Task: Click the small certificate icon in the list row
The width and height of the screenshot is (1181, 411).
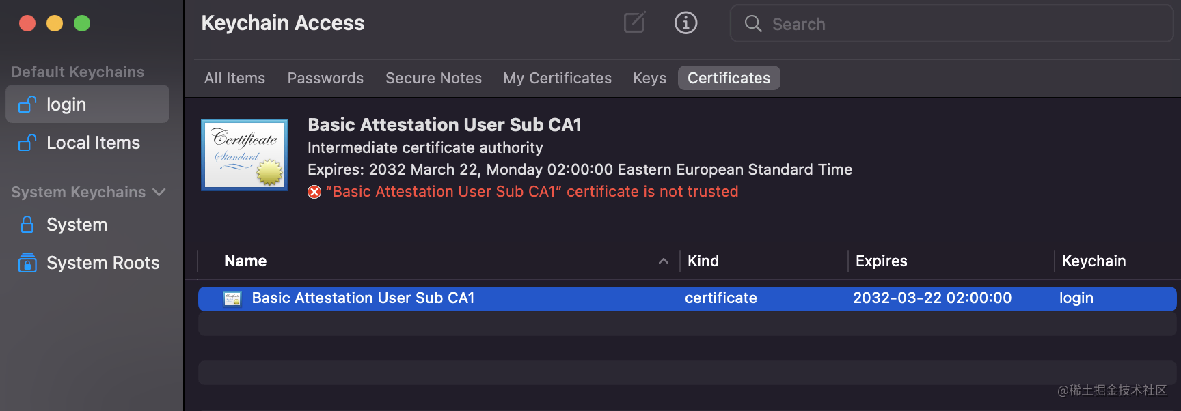Action: click(232, 298)
